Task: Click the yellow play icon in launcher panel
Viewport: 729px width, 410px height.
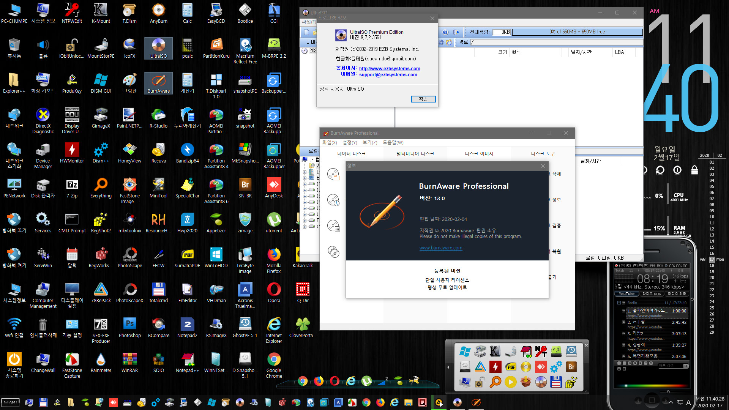Action: (x=510, y=382)
